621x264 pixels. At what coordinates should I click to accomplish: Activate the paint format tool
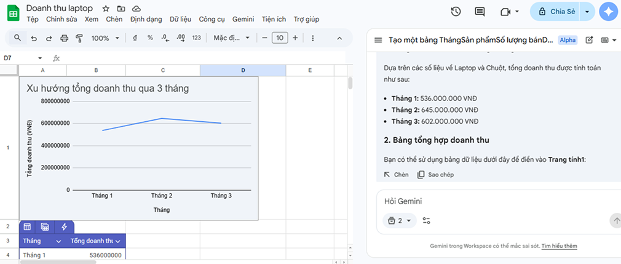[79, 38]
